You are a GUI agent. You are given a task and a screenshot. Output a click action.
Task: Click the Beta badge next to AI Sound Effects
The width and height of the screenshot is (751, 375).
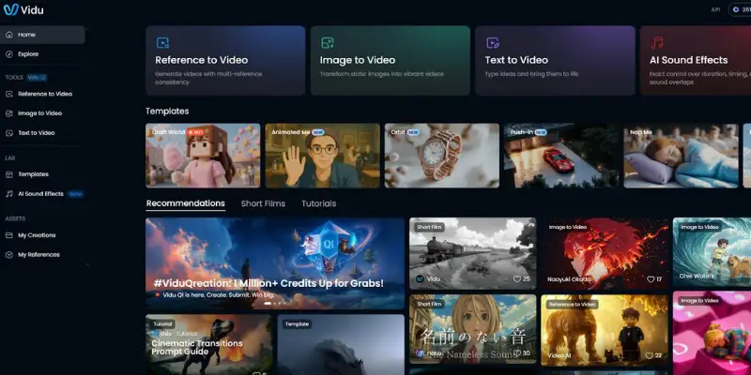pos(76,194)
